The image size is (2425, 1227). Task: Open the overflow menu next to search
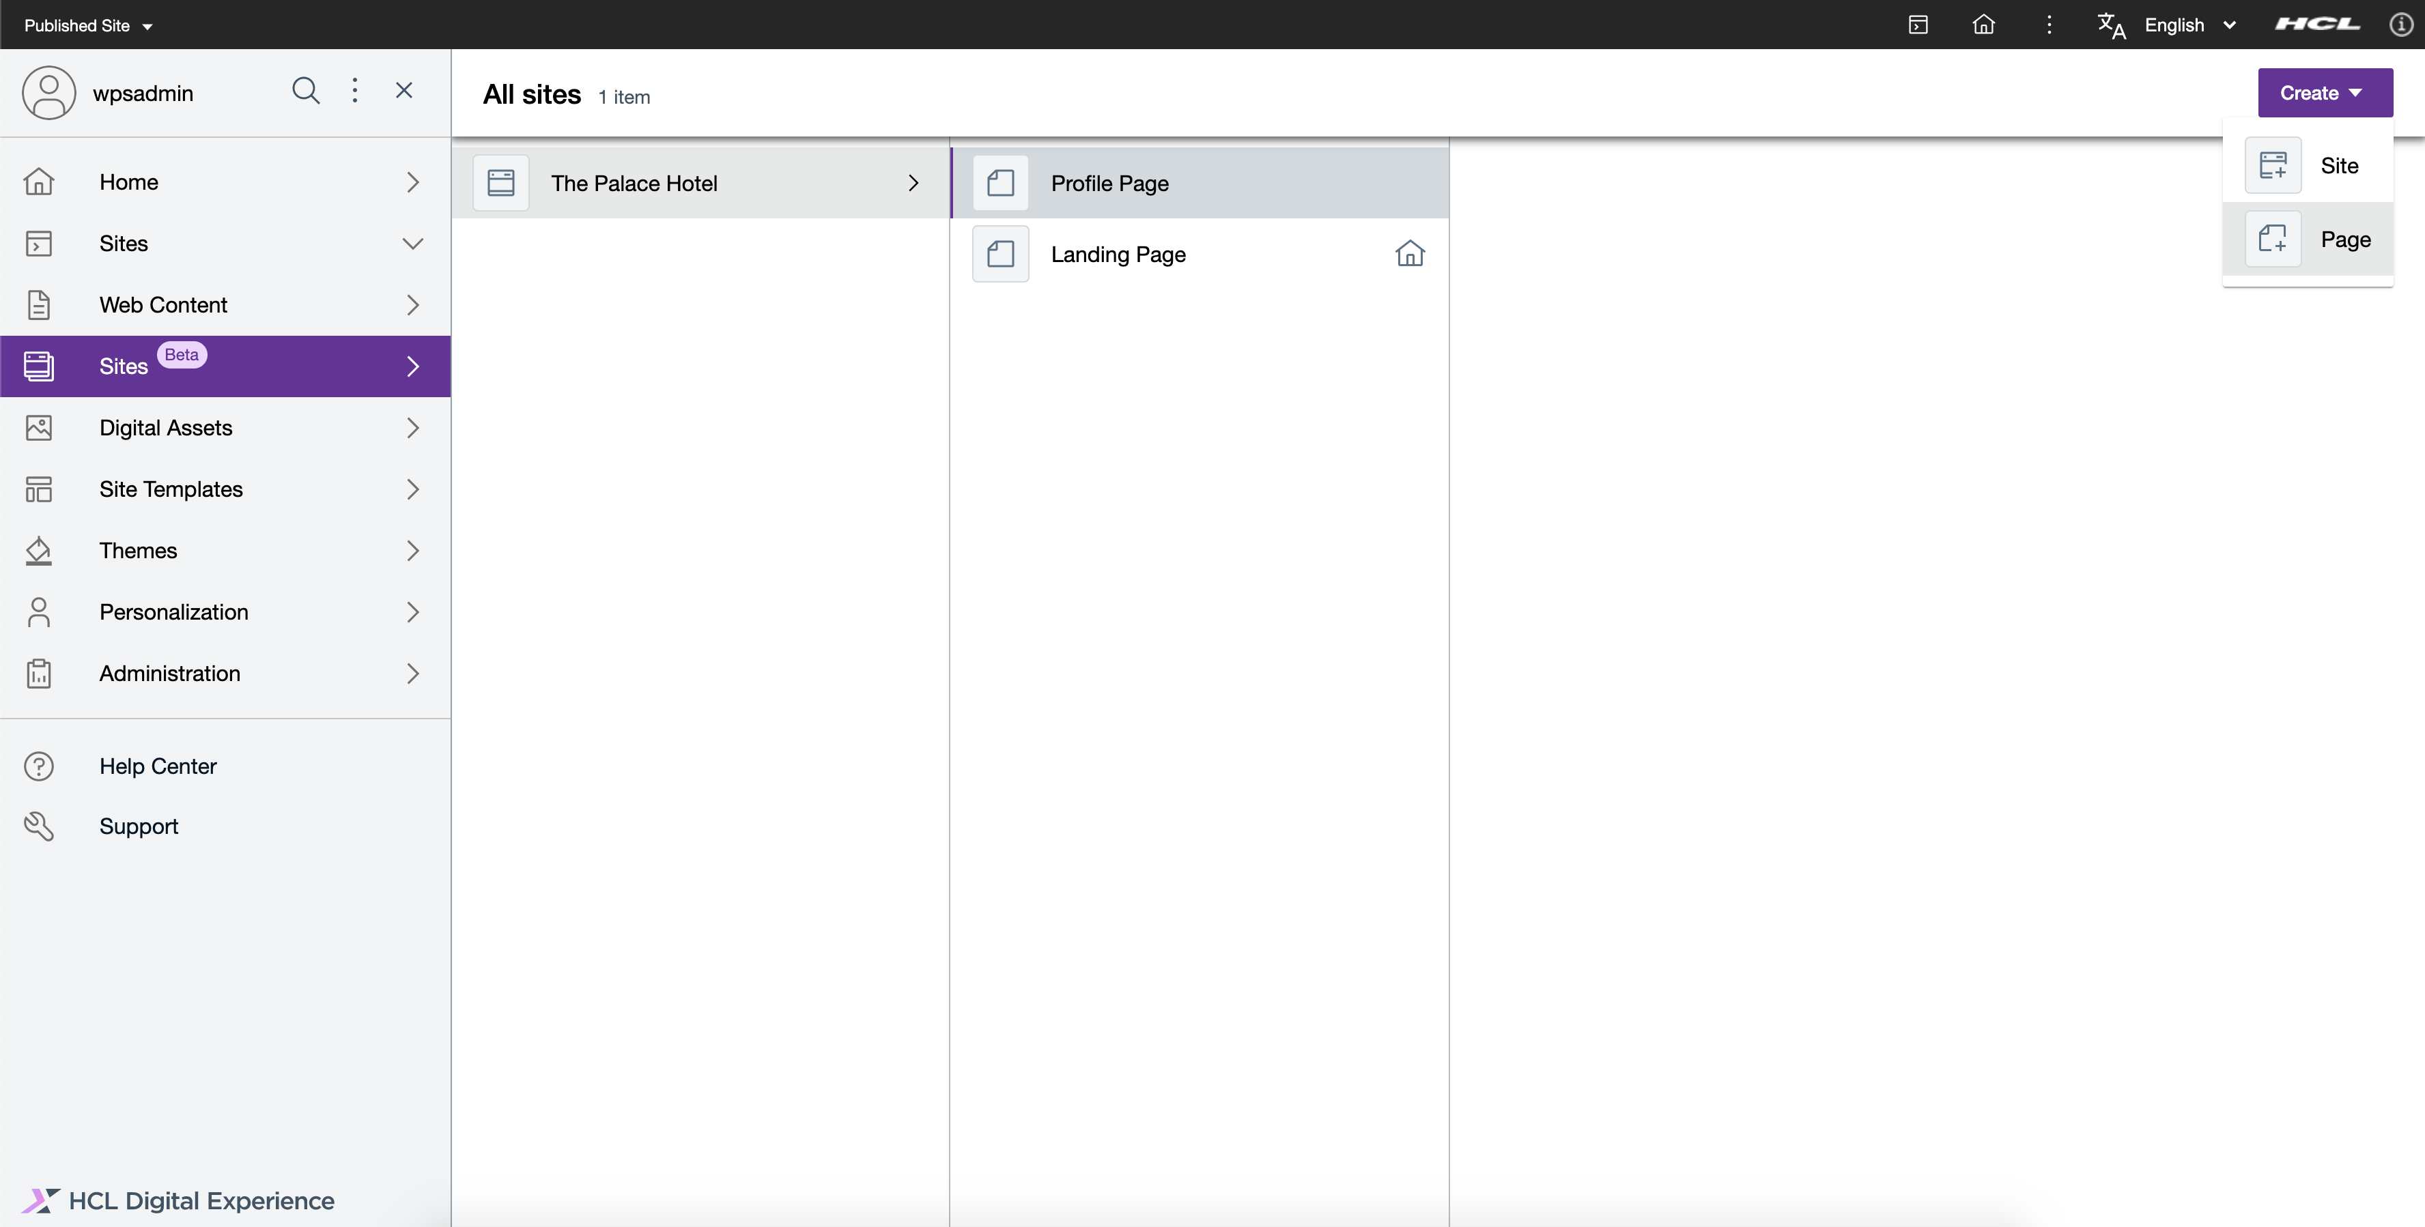pyautogui.click(x=355, y=90)
